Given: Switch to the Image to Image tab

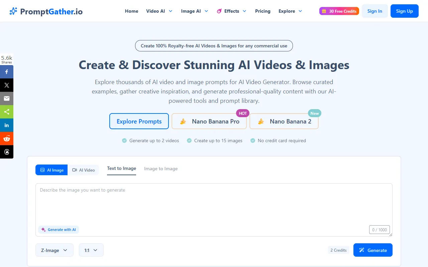Looking at the screenshot, I should tap(161, 169).
